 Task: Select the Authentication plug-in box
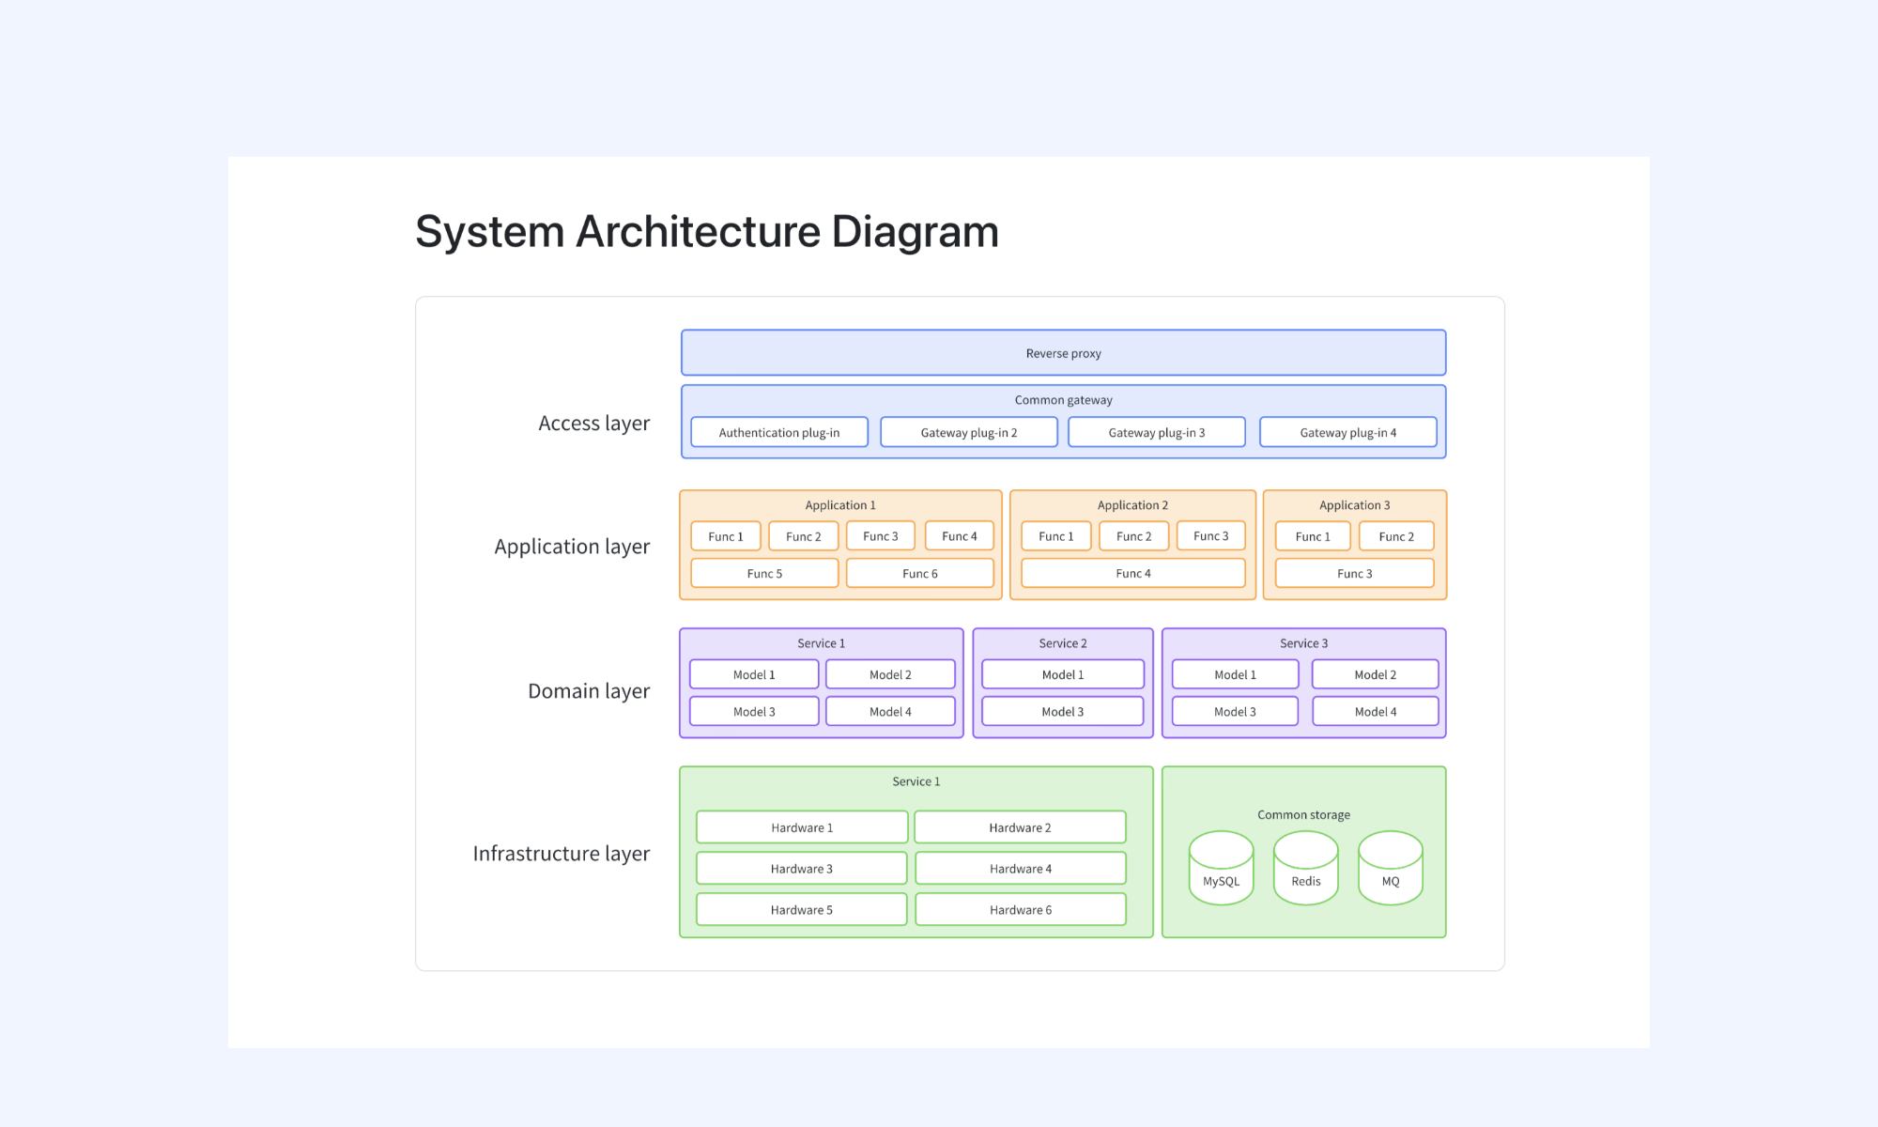click(x=779, y=432)
